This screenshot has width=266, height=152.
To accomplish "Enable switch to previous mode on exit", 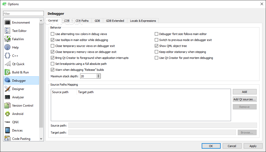I will [156, 40].
